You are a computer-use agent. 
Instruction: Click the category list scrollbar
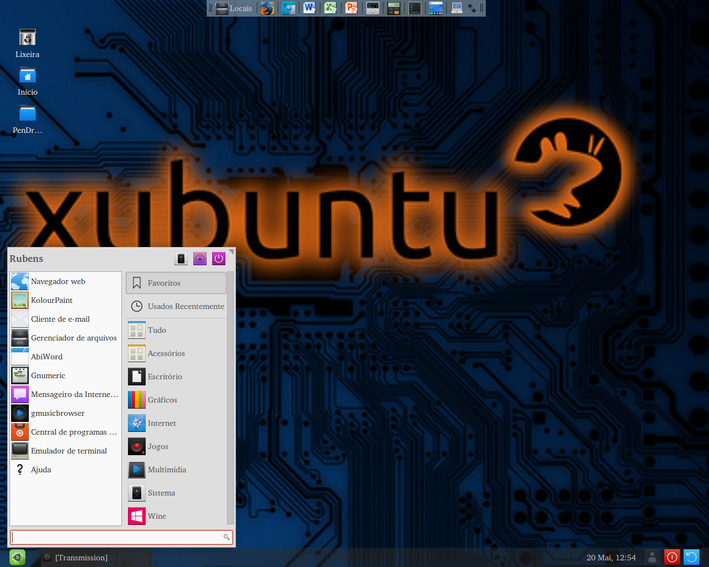(x=230, y=399)
